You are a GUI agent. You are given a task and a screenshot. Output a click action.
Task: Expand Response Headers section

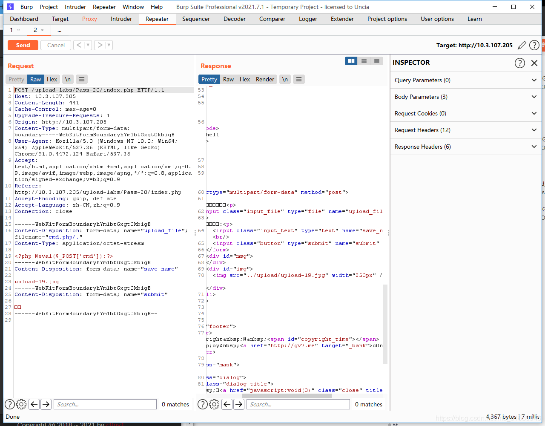pos(466,147)
